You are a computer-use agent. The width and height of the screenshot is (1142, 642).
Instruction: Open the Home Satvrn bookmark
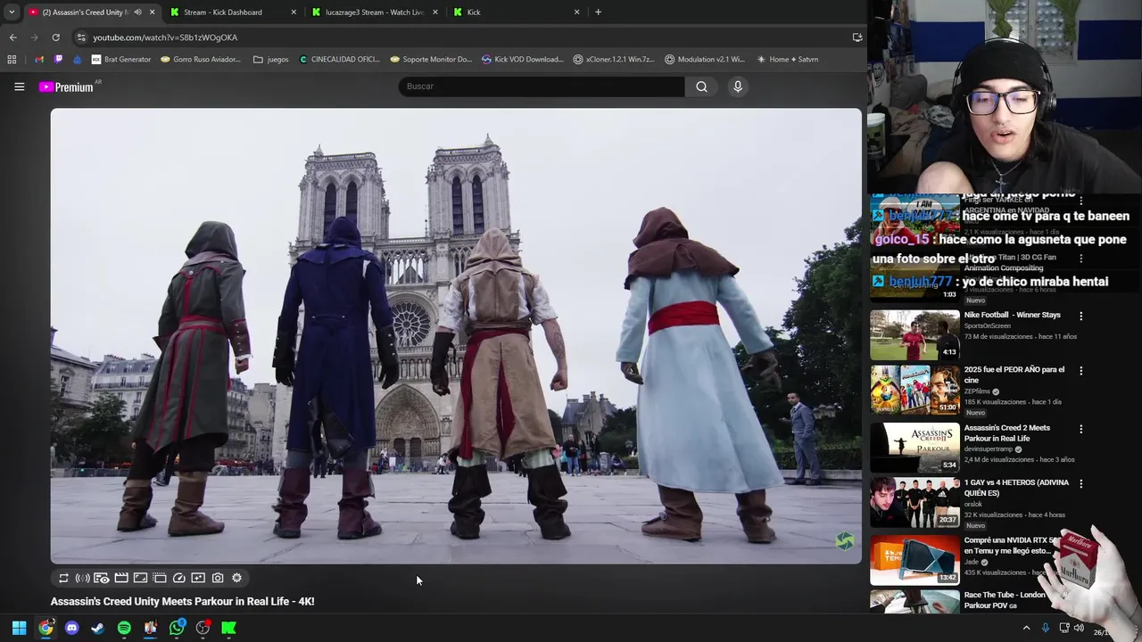click(787, 60)
